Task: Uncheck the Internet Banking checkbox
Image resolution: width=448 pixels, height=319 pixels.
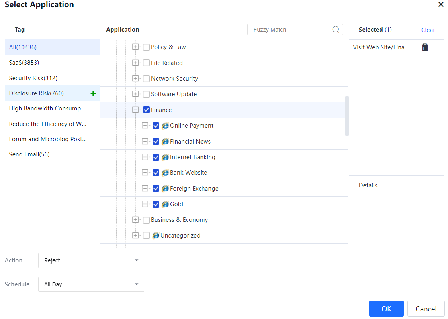Action: click(156, 157)
